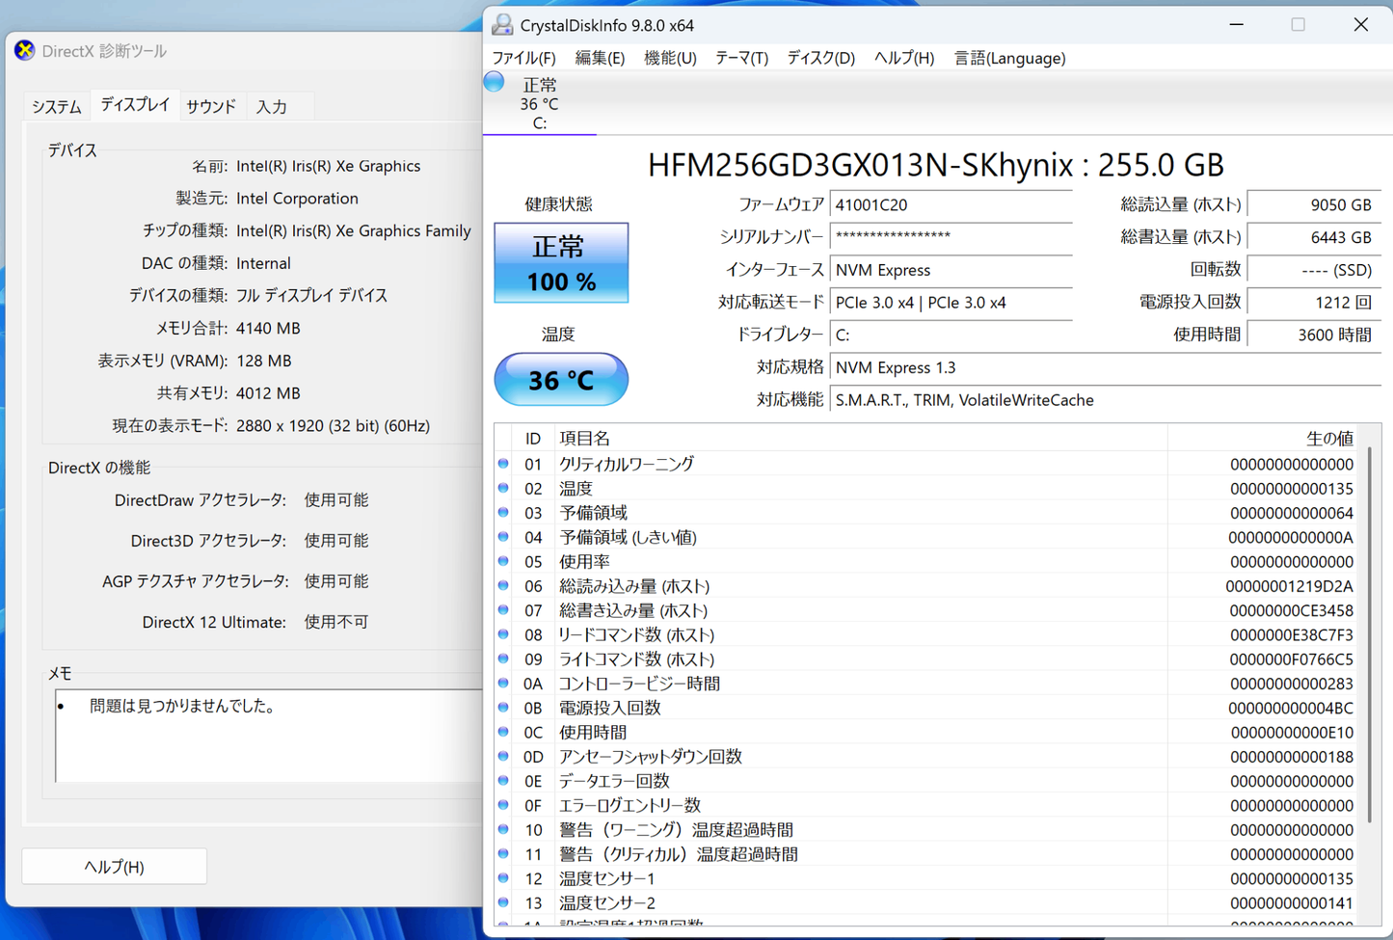Click status dot of 警告（ワーニング）温度超過時間 row
1393x940 pixels.
pyautogui.click(x=503, y=829)
